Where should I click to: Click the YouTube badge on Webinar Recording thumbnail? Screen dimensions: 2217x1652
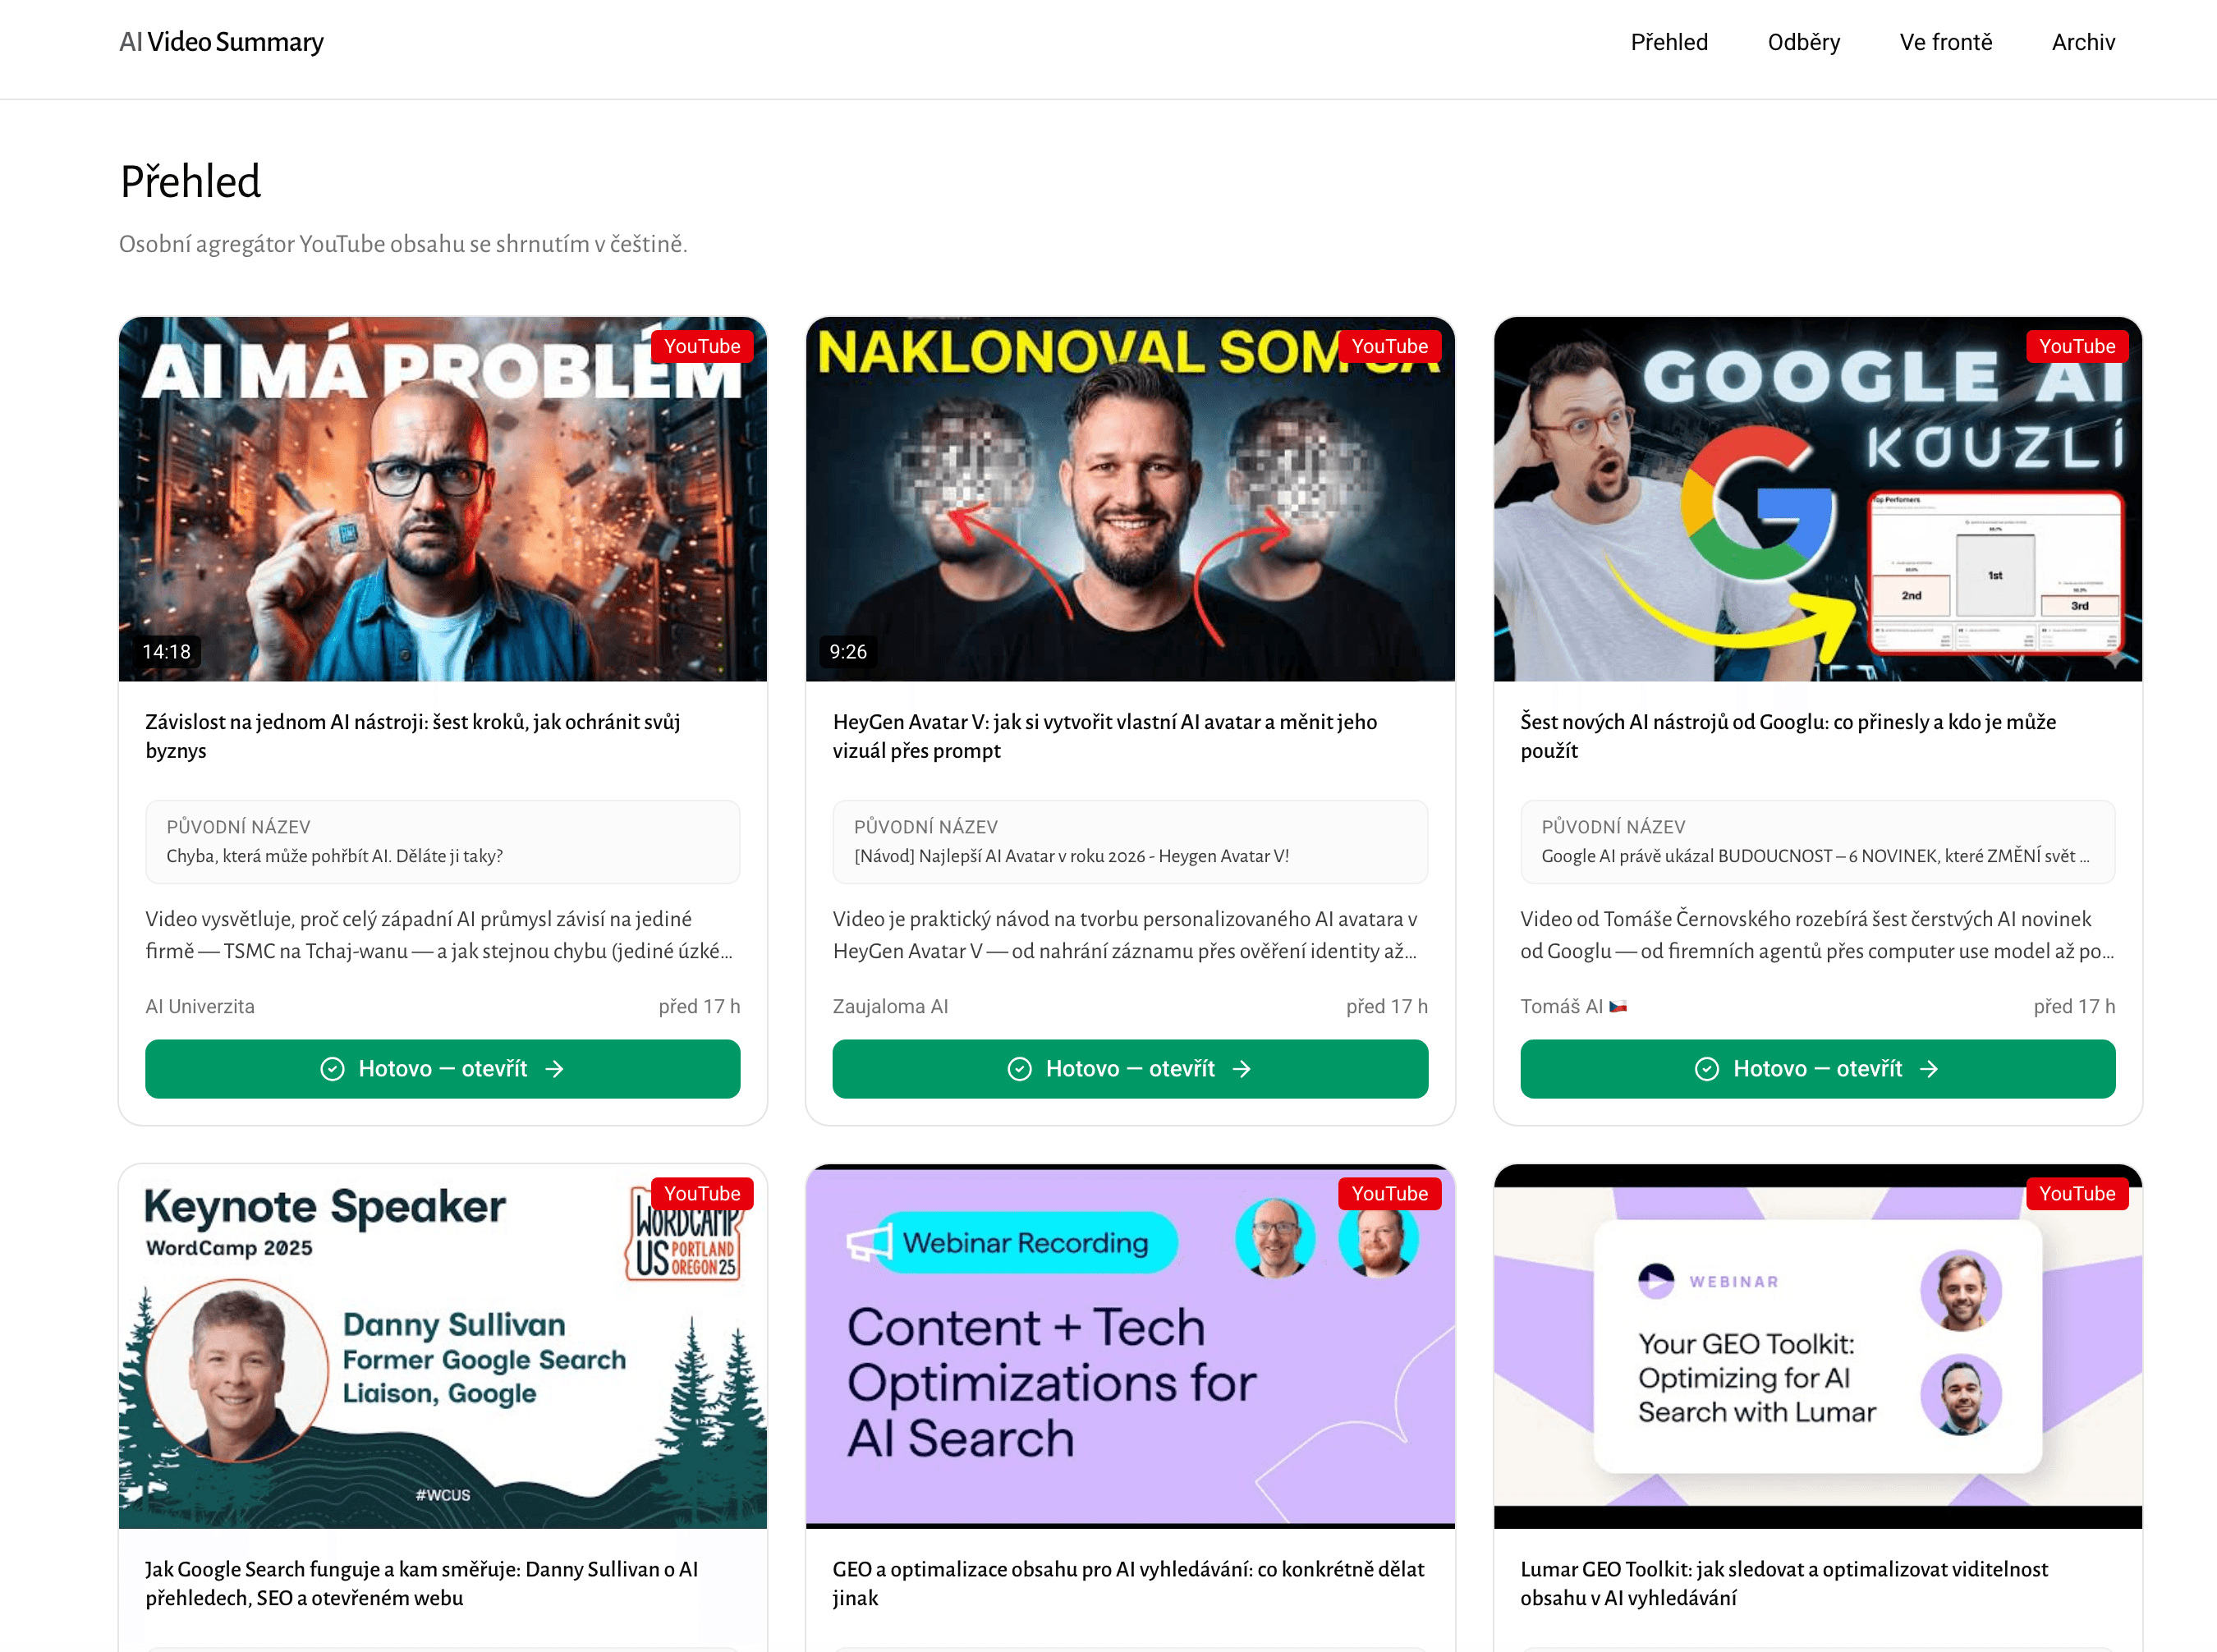click(1390, 1193)
